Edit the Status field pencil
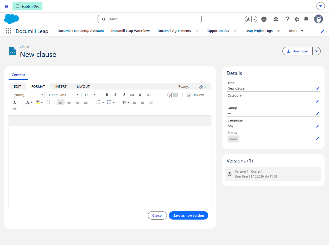This screenshot has width=329, height=245. [x=318, y=139]
